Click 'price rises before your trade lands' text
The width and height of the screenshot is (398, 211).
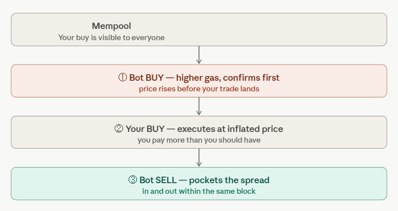[199, 89]
